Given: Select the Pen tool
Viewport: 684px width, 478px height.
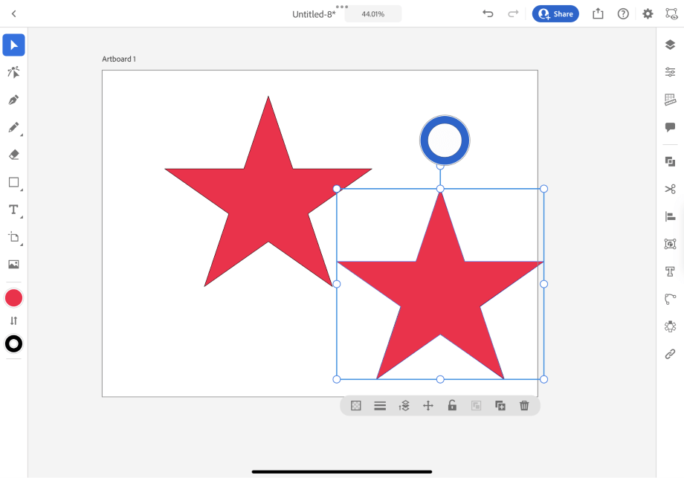Looking at the screenshot, I should pyautogui.click(x=13, y=100).
